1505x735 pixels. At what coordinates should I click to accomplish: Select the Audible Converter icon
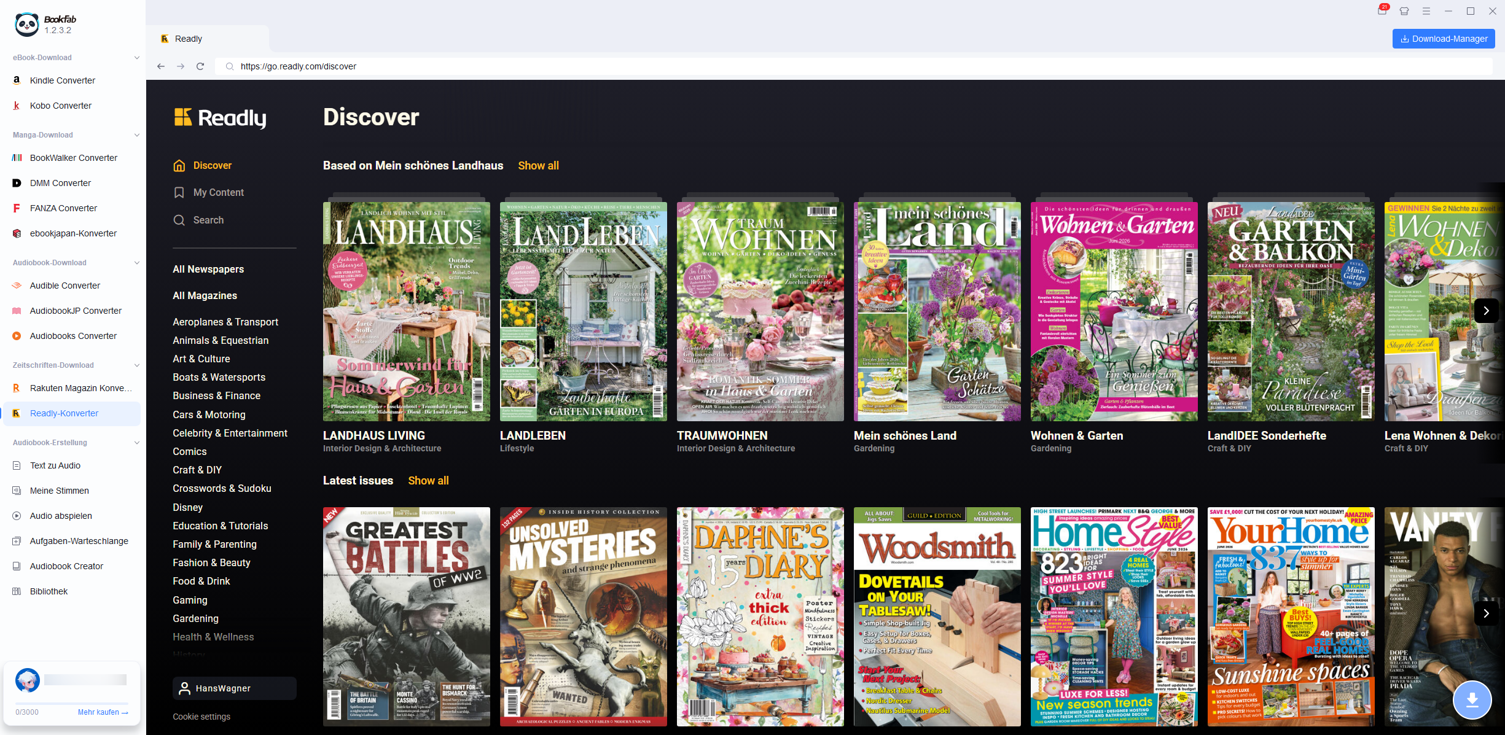[x=17, y=286]
